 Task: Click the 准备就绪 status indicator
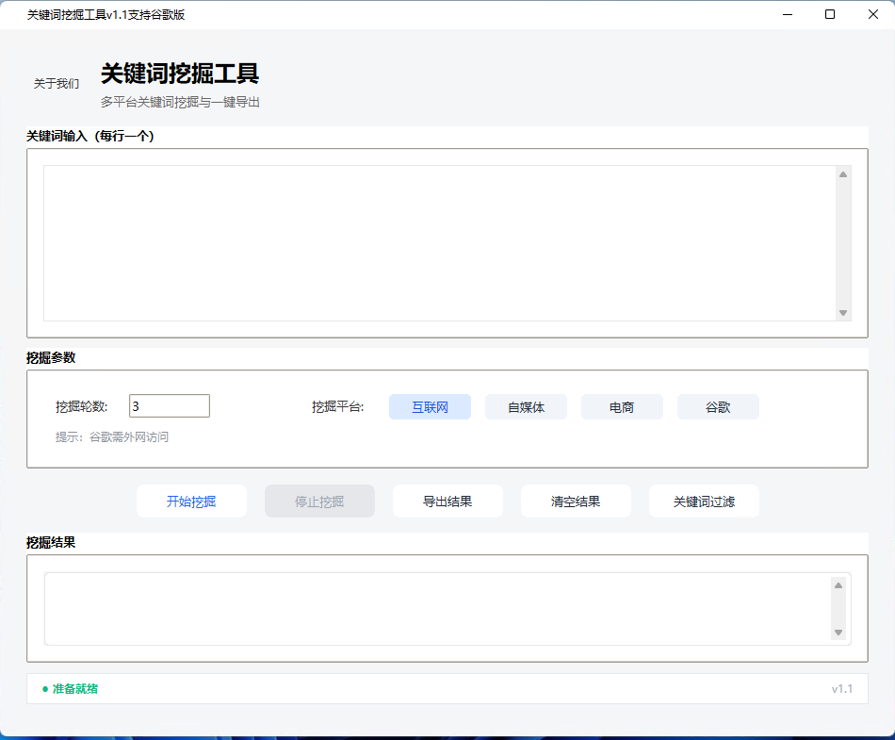(71, 689)
